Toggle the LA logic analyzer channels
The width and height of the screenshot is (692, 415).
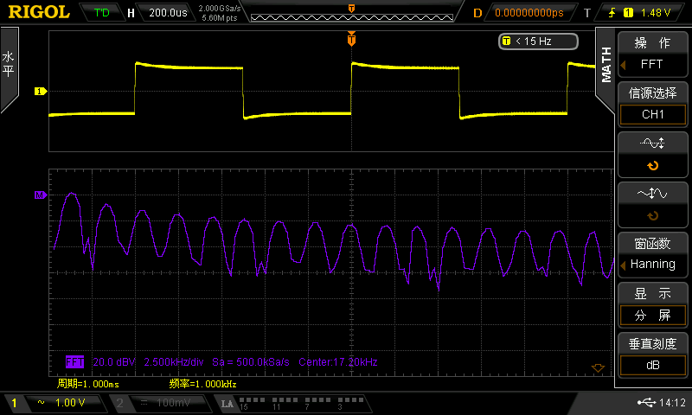click(x=285, y=403)
